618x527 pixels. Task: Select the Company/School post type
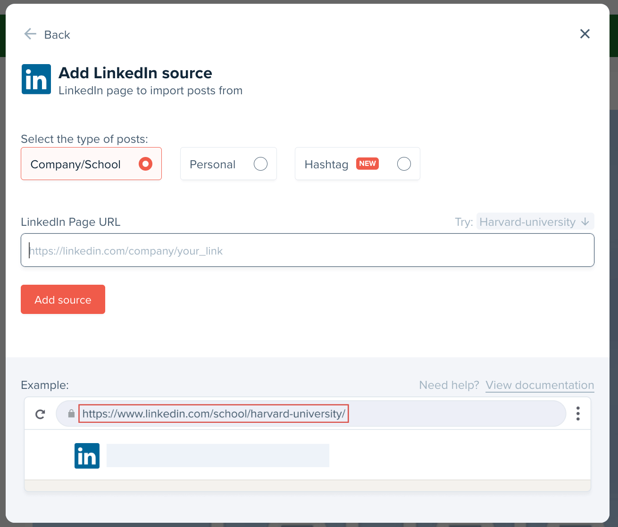(91, 164)
